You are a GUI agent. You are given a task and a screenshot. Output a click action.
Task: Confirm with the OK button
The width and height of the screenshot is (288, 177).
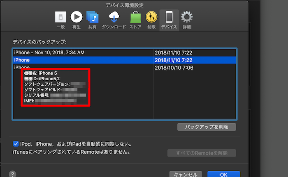tap(223, 174)
